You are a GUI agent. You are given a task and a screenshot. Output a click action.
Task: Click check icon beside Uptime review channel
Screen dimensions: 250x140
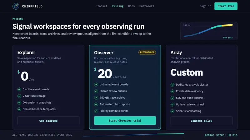coord(172,105)
